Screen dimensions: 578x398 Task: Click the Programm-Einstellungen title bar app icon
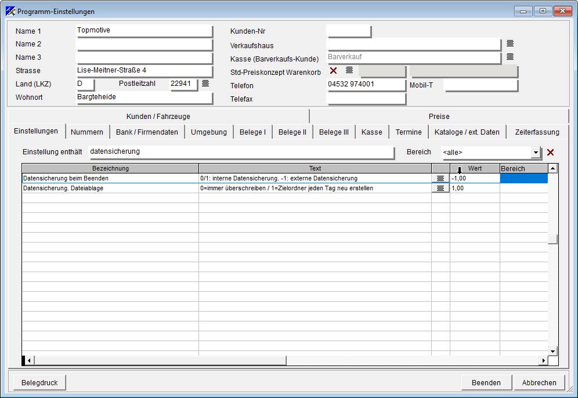point(10,11)
